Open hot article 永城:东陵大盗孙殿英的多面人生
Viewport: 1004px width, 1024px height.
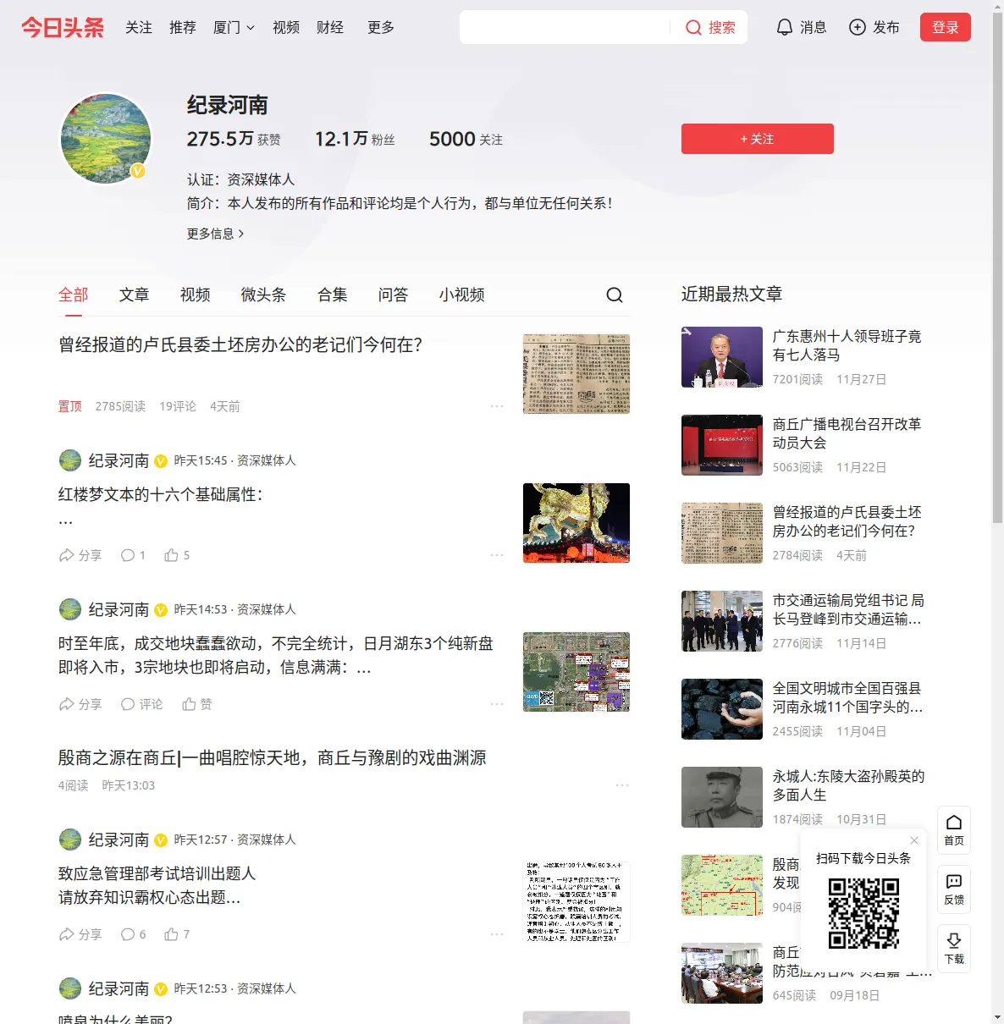(x=849, y=785)
